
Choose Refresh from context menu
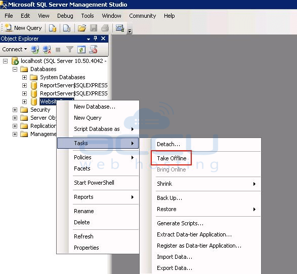coord(98,236)
